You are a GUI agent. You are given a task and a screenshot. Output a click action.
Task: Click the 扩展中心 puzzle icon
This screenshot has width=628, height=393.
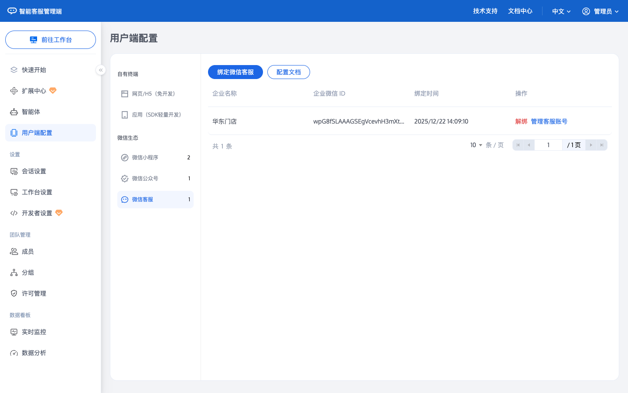tap(14, 91)
